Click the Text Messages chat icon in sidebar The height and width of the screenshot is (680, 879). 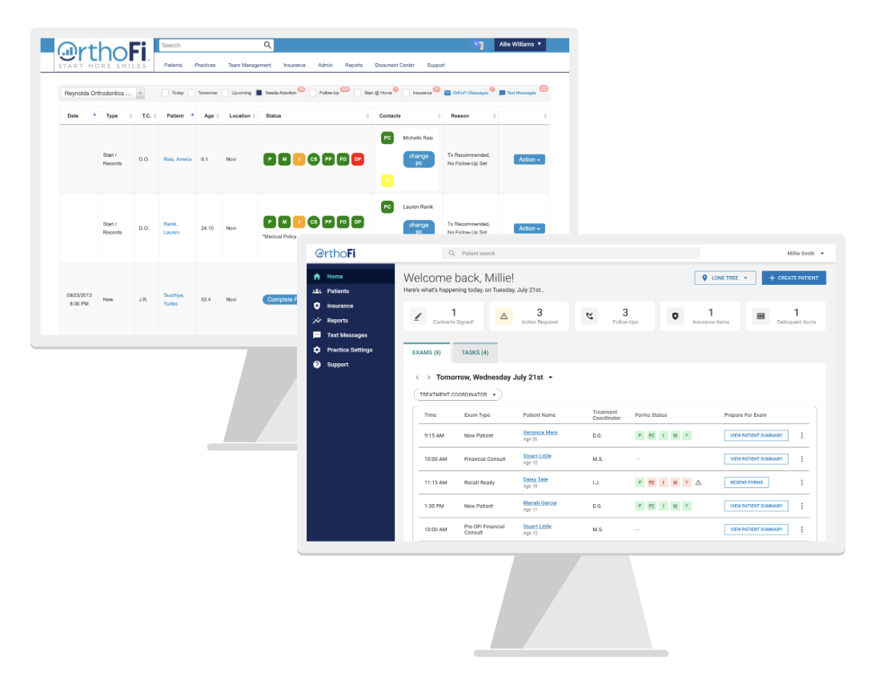pos(317,335)
